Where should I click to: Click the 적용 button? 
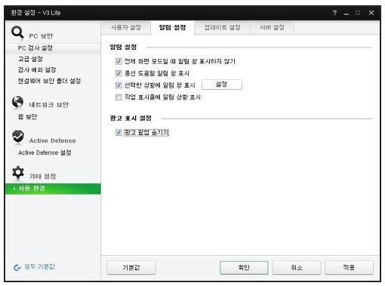click(x=349, y=267)
